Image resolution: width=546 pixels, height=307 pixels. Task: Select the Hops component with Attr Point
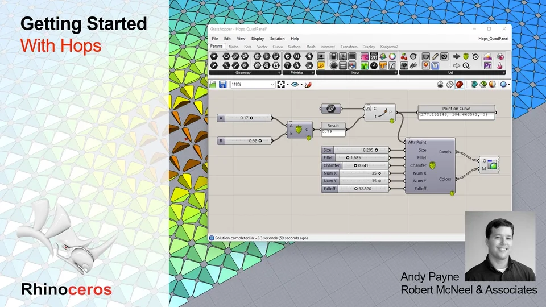pos(431,165)
